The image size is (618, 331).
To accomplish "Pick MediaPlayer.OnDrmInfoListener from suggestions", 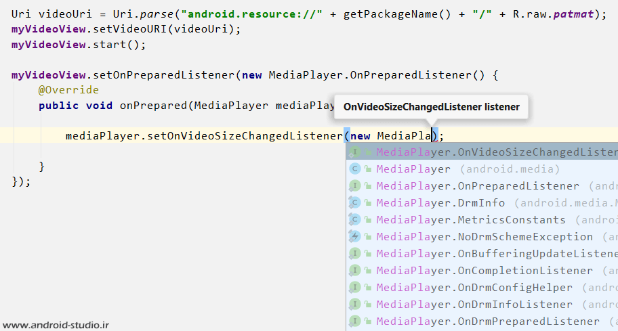I will (x=474, y=305).
